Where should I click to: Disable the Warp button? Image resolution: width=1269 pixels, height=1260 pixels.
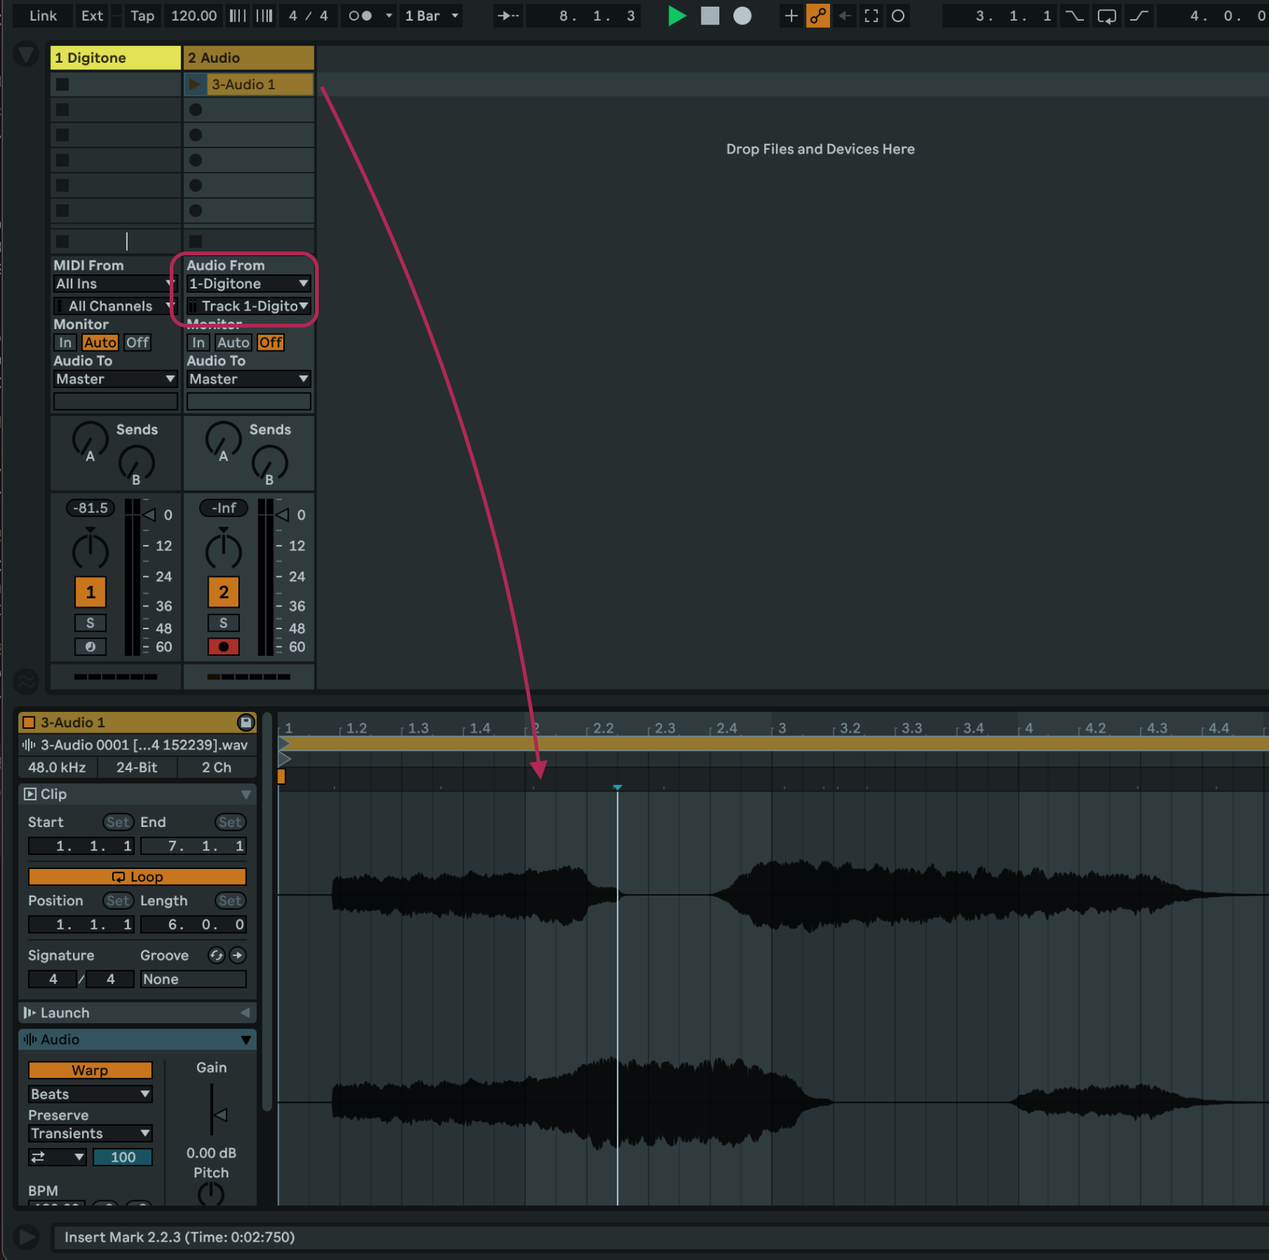point(90,1070)
